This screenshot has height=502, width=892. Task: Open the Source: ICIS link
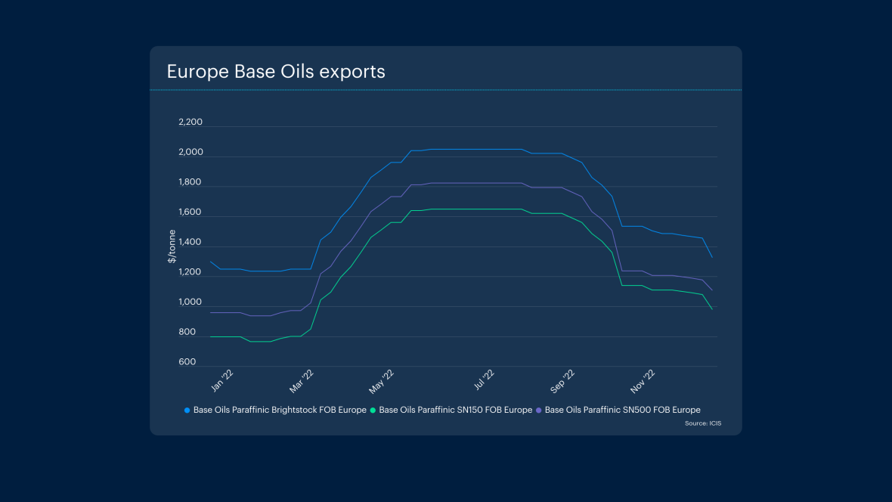pos(705,423)
